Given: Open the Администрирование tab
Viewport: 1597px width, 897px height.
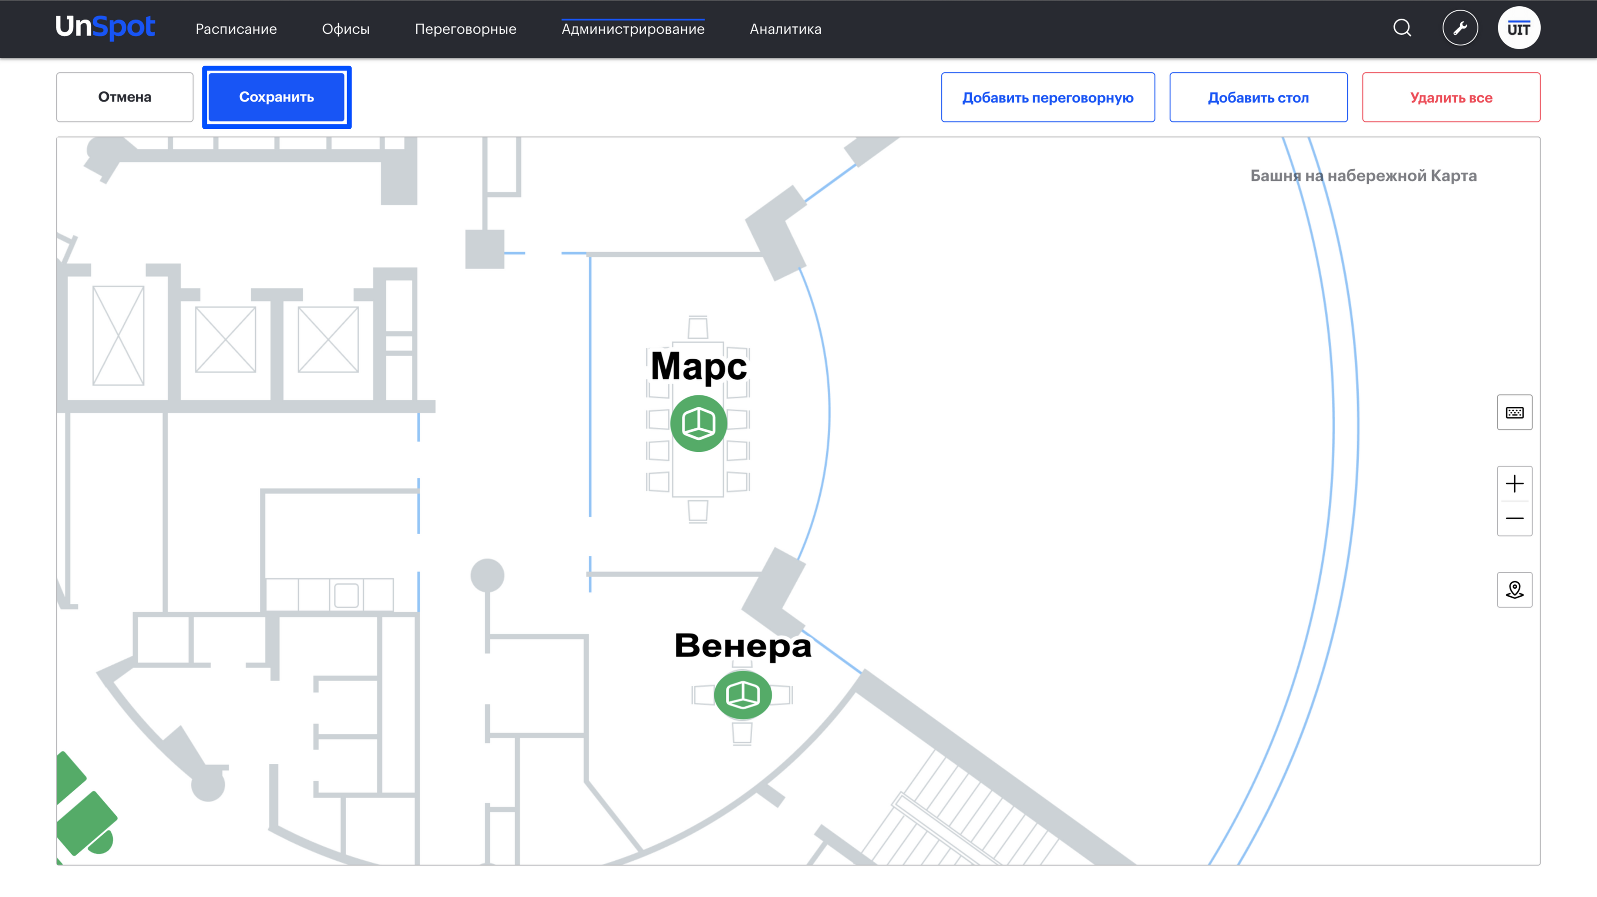Looking at the screenshot, I should [x=633, y=29].
